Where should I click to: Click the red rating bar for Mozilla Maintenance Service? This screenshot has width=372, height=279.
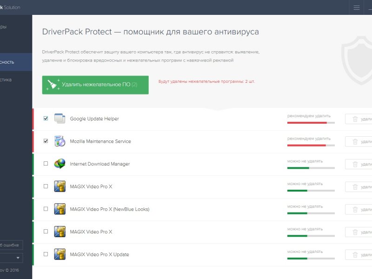point(311,146)
